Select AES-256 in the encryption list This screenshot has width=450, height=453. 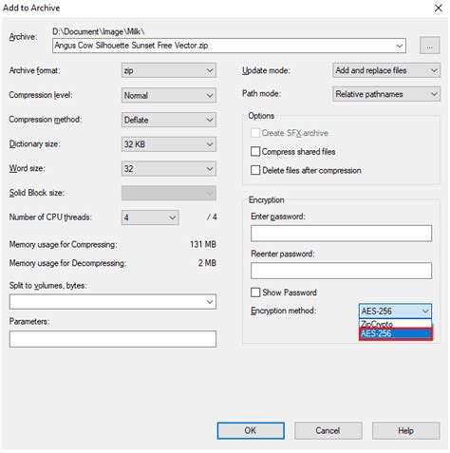click(396, 333)
